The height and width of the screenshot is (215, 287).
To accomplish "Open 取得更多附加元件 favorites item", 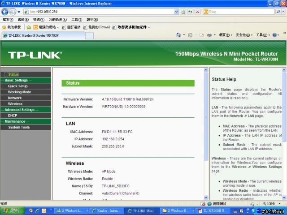I will tap(131, 27).
